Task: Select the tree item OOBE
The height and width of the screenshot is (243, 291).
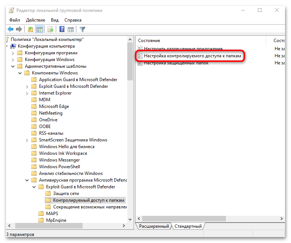Action: pos(45,127)
